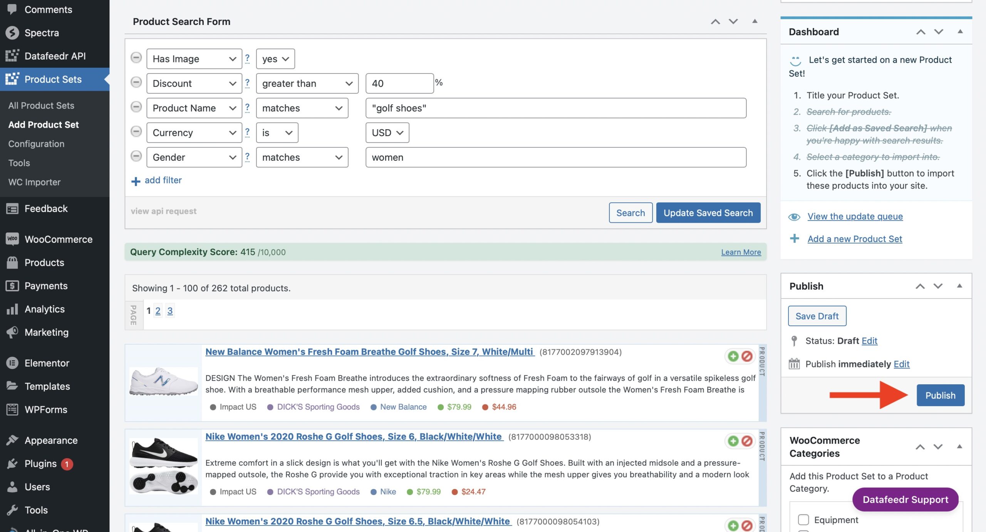Add the New Balance Fresh Foam product with green plus
986x532 pixels.
pos(733,356)
